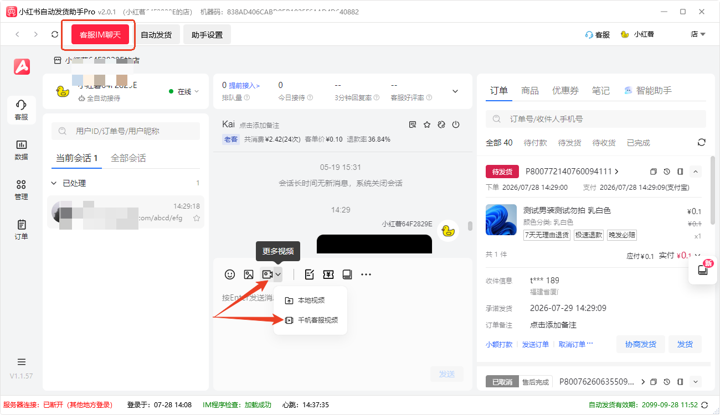This screenshot has height=415, width=720.
Task: Filter orders by 已完成
Action: 639,143
